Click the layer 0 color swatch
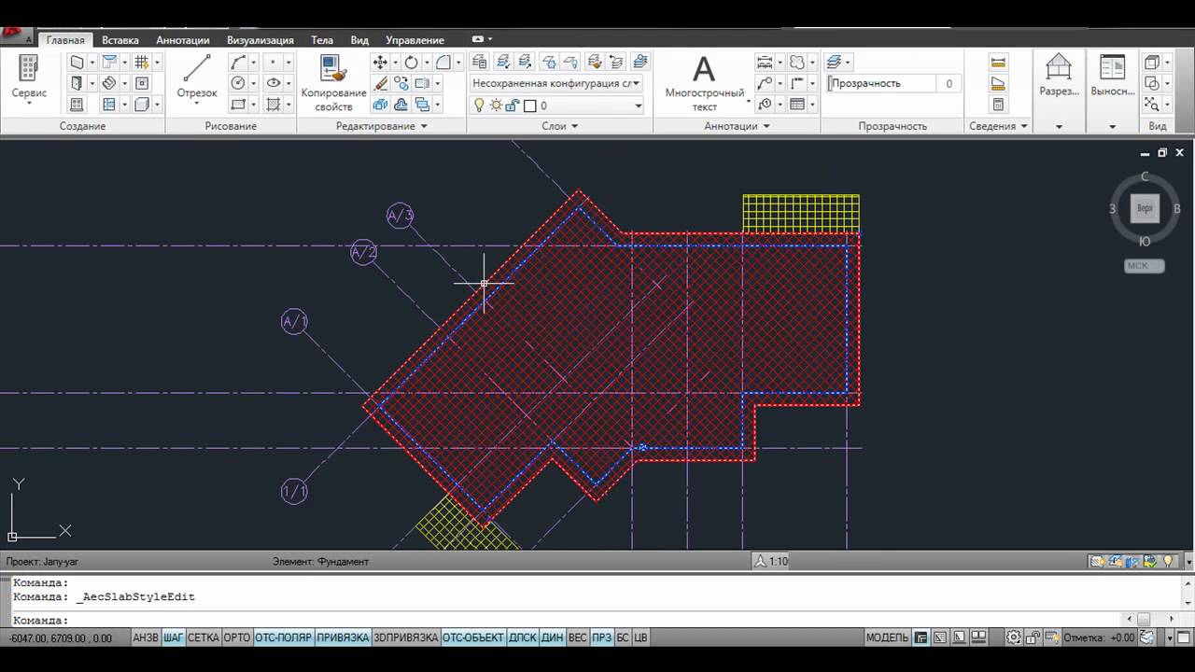Viewport: 1195px width, 672px height. (x=529, y=105)
